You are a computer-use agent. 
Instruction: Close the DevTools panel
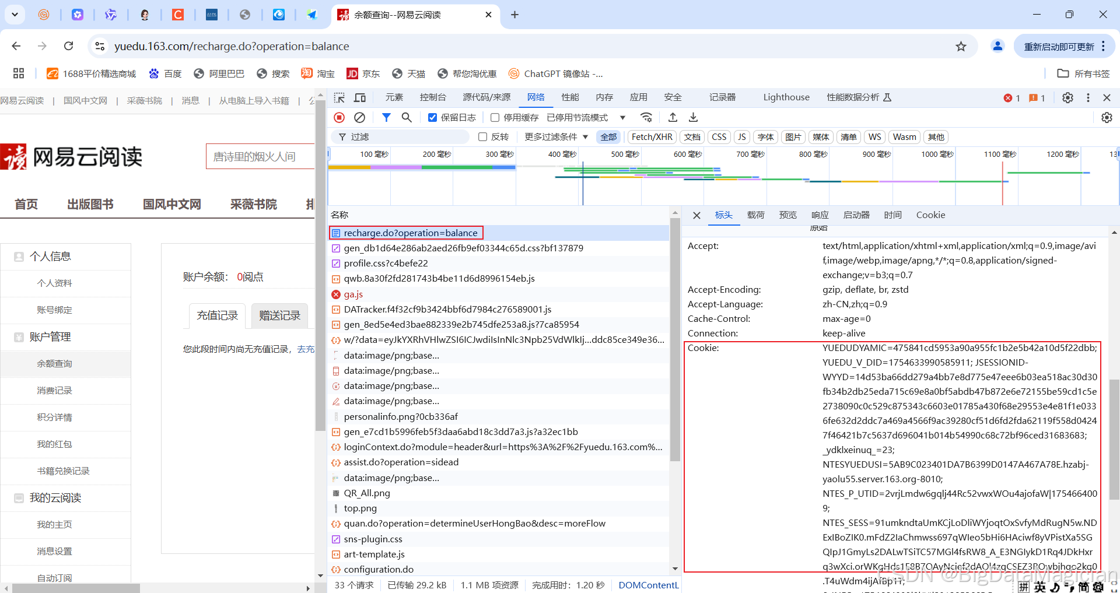(x=1107, y=97)
